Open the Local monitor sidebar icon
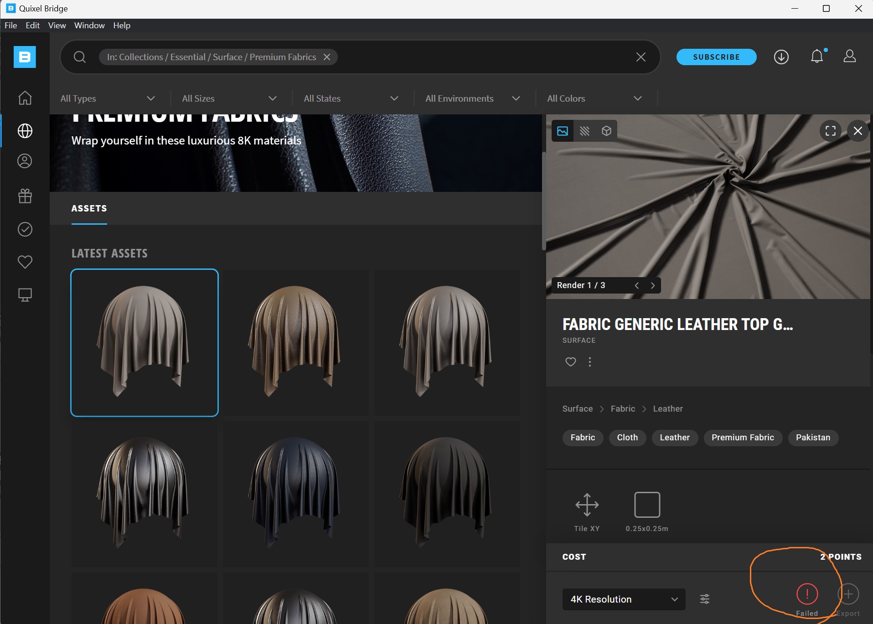This screenshot has width=873, height=624. pos(25,295)
